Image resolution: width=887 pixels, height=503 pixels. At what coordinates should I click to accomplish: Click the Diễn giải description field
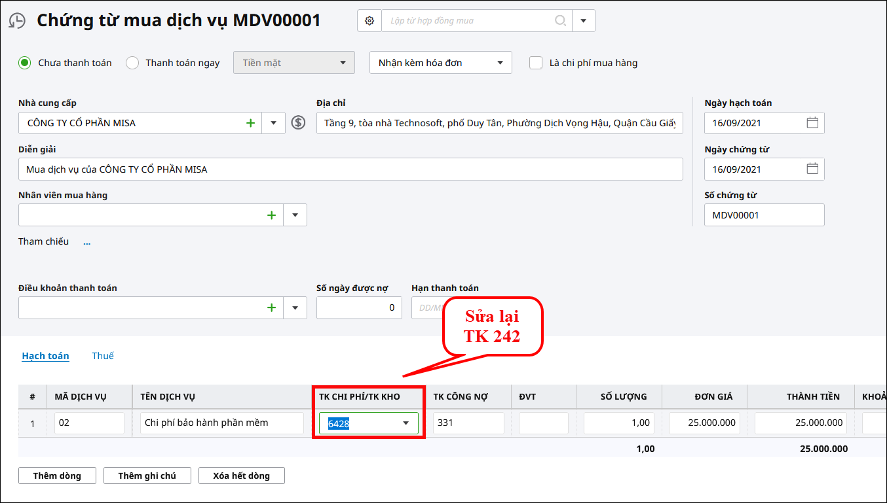point(350,169)
